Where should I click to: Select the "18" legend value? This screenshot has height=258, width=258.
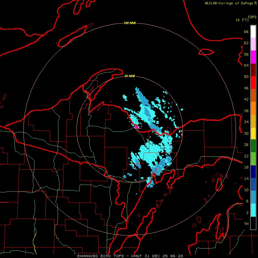(x=246, y=167)
